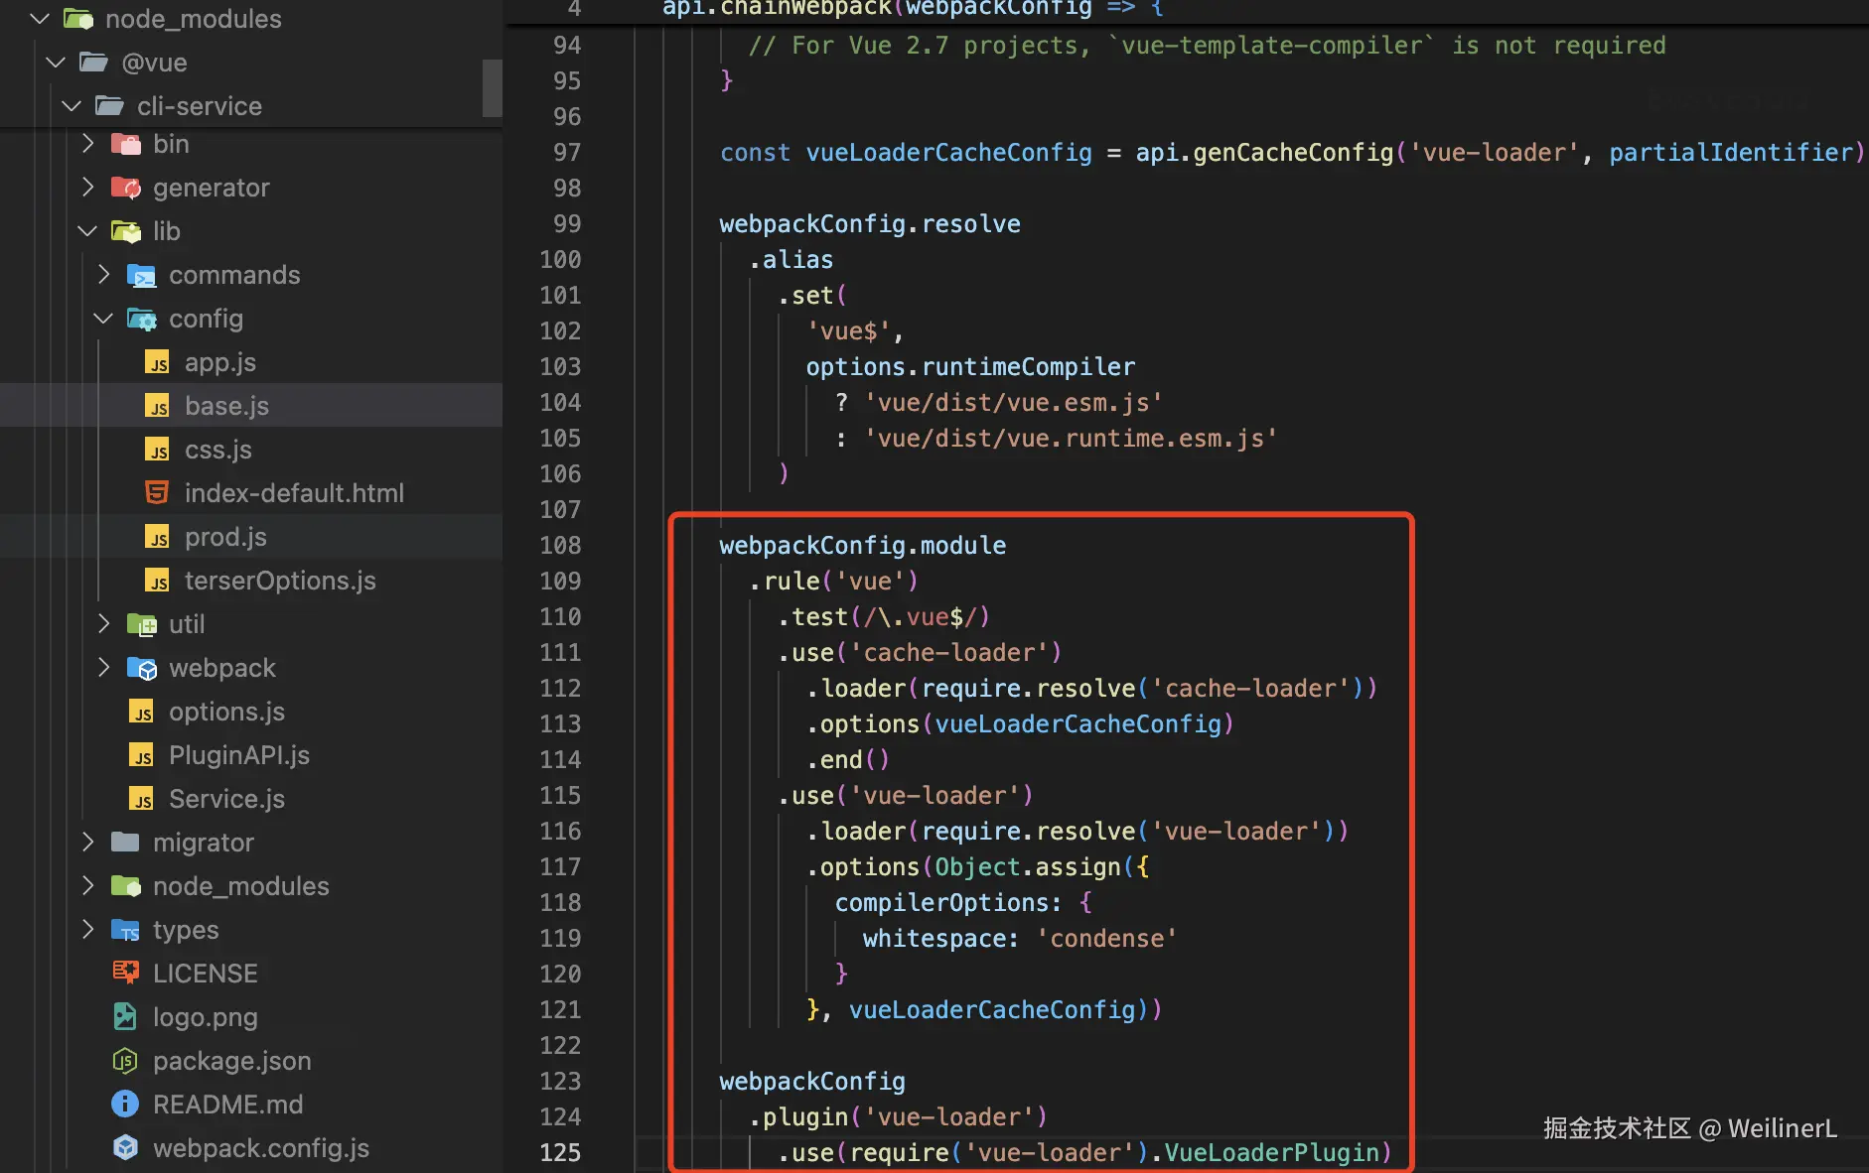This screenshot has height=1173, width=1869.
Task: Click line number 97 in the gutter
Action: coord(567,153)
